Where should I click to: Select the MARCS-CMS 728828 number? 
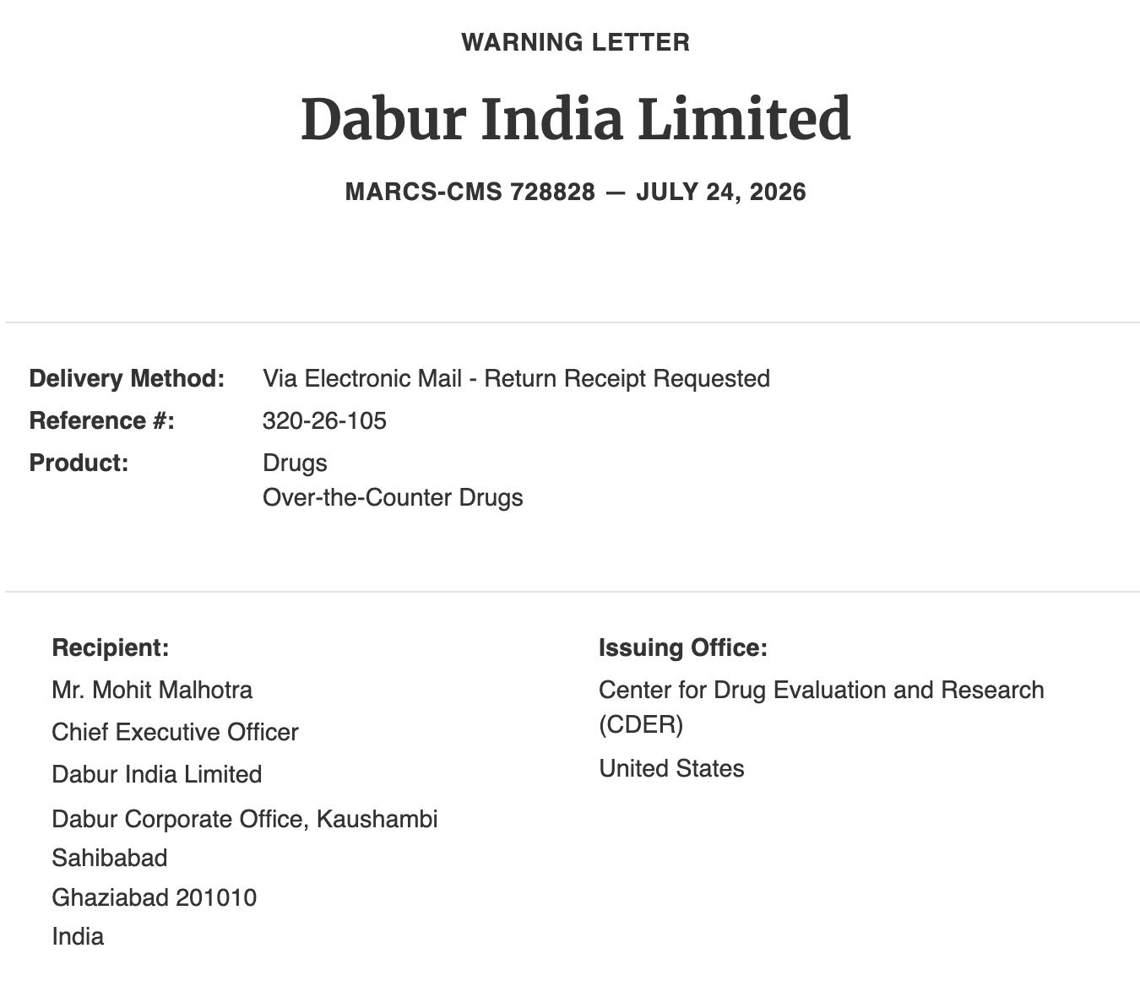470,192
